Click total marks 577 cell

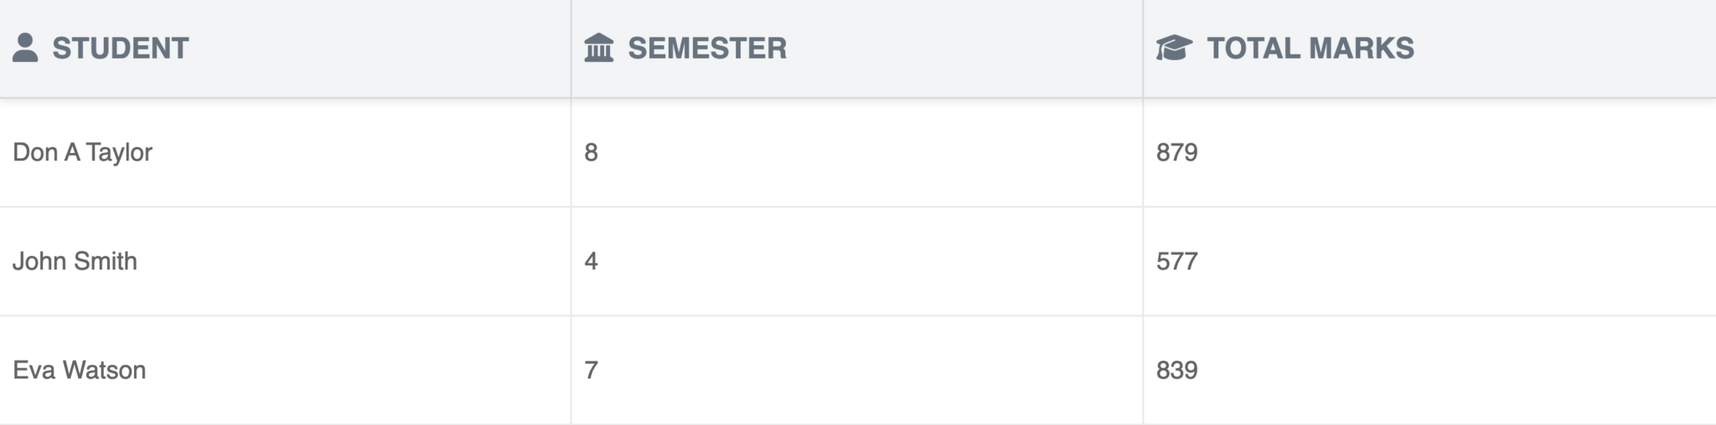[x=1429, y=261]
